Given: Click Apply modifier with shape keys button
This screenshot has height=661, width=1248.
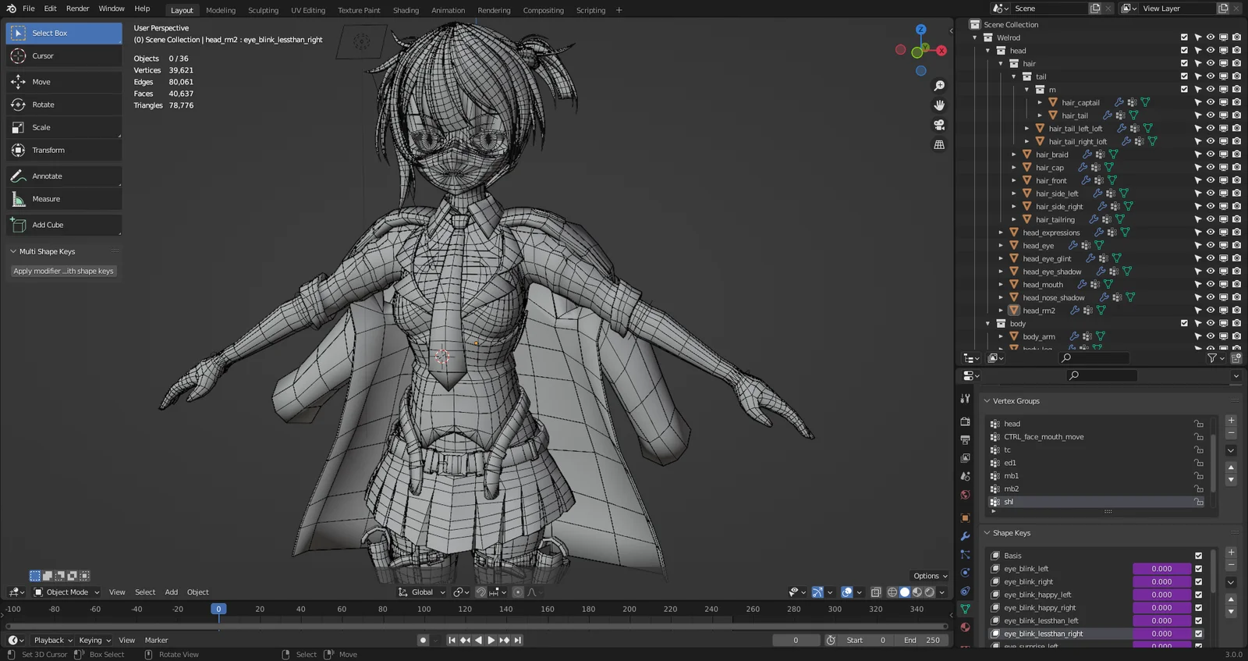Looking at the screenshot, I should point(63,271).
